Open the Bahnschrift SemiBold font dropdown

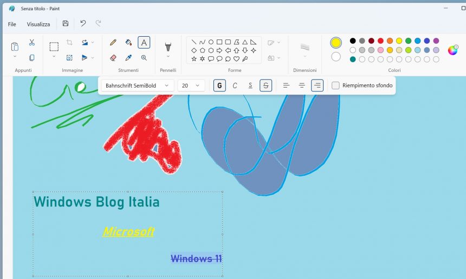pyautogui.click(x=137, y=85)
